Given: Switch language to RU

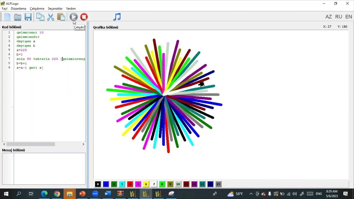Looking at the screenshot, I should click(339, 17).
